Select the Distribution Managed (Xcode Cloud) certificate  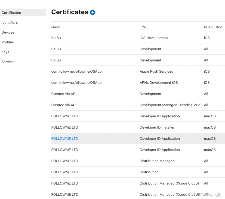click(64, 183)
